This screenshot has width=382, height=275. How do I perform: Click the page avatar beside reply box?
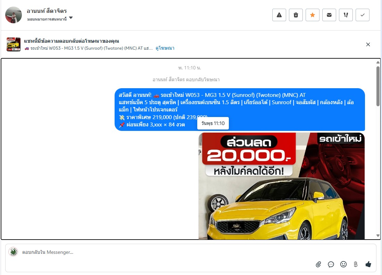point(13,252)
